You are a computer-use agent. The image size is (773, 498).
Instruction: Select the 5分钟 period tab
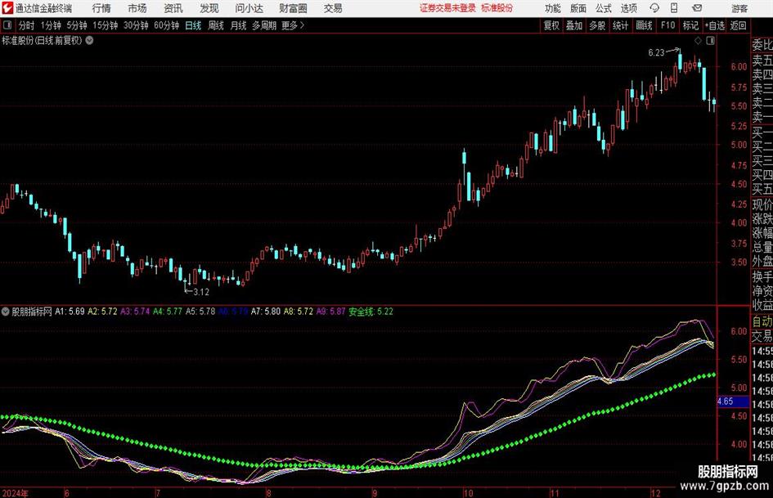(x=77, y=25)
